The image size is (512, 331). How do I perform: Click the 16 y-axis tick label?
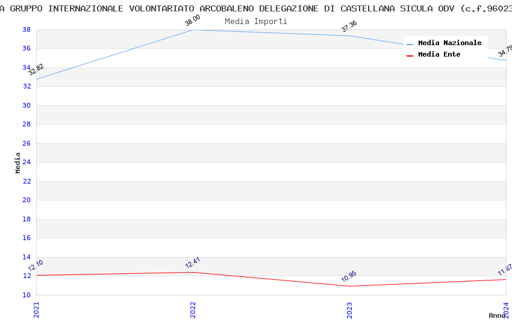pyautogui.click(x=27, y=238)
